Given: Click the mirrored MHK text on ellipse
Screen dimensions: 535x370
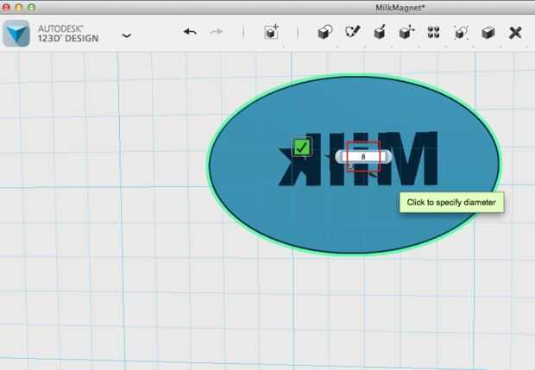Looking at the screenshot, I should click(357, 159).
